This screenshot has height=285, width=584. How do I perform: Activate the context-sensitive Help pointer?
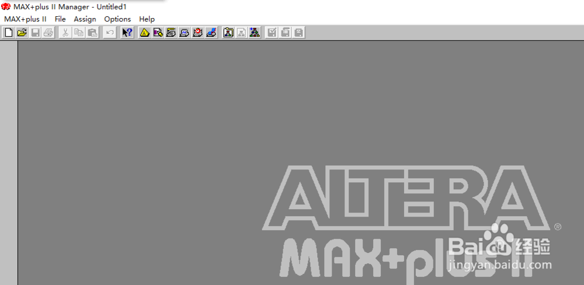(127, 33)
